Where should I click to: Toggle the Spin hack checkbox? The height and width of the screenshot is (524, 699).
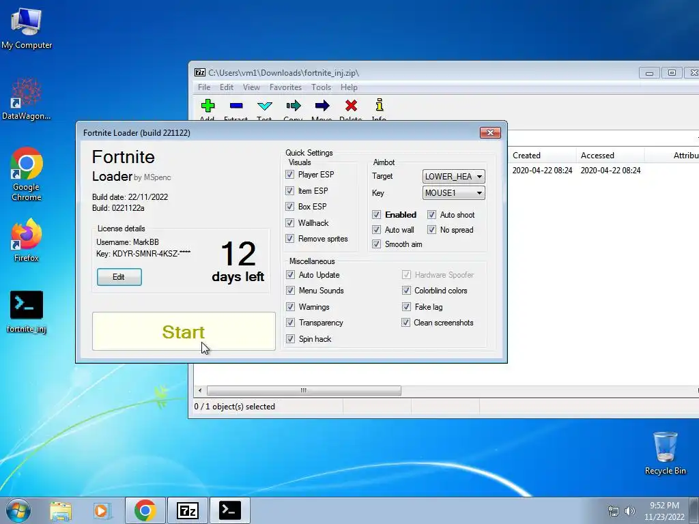click(290, 338)
